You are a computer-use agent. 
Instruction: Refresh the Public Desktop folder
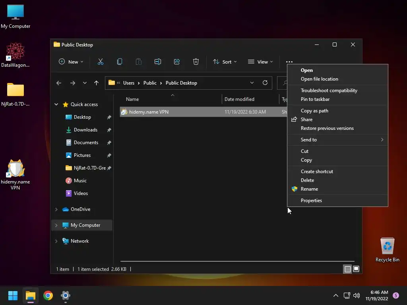[265, 83]
